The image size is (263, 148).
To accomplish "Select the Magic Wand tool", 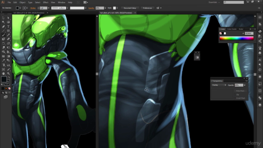I will coord(3,22).
